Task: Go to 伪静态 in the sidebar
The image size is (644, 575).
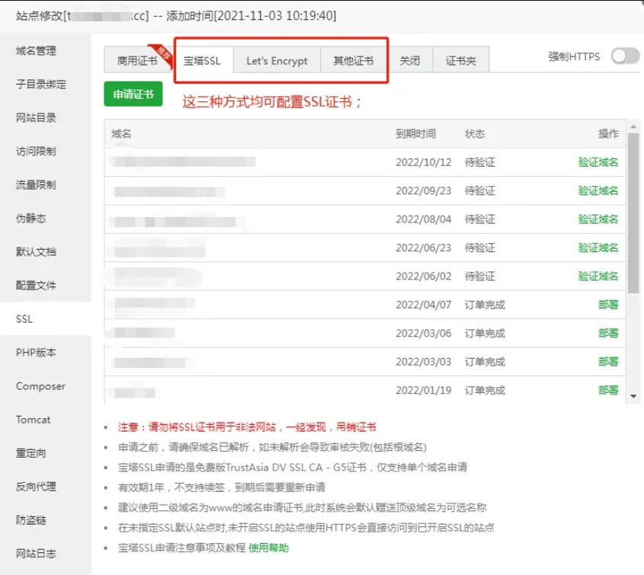Action: tap(31, 219)
